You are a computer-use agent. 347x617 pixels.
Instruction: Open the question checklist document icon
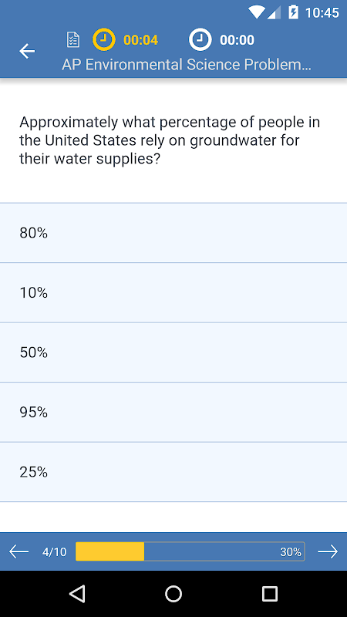point(73,40)
